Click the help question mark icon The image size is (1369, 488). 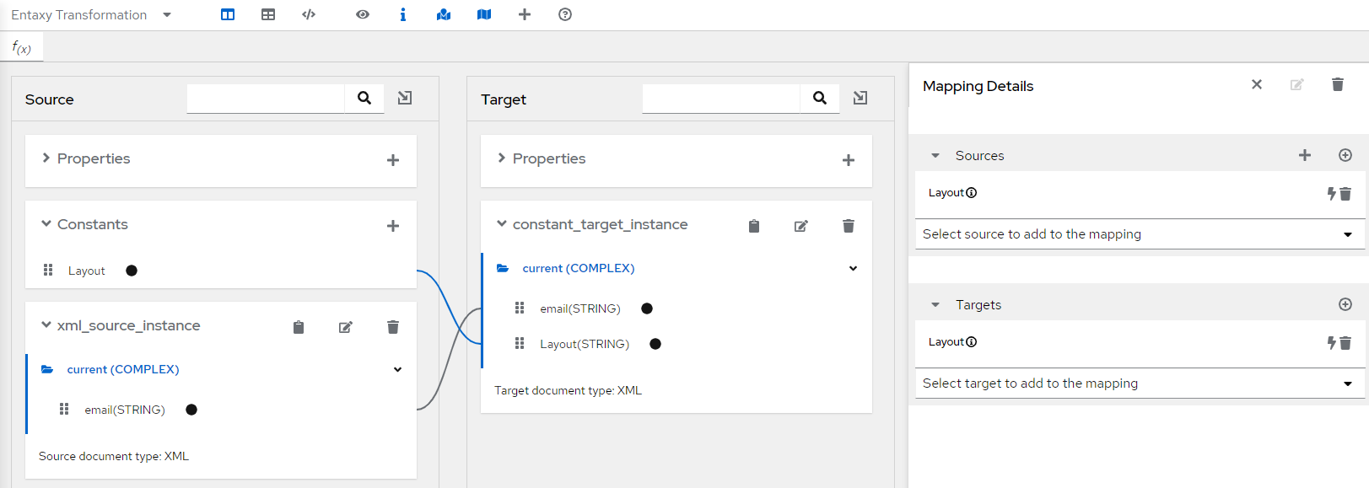pos(565,14)
